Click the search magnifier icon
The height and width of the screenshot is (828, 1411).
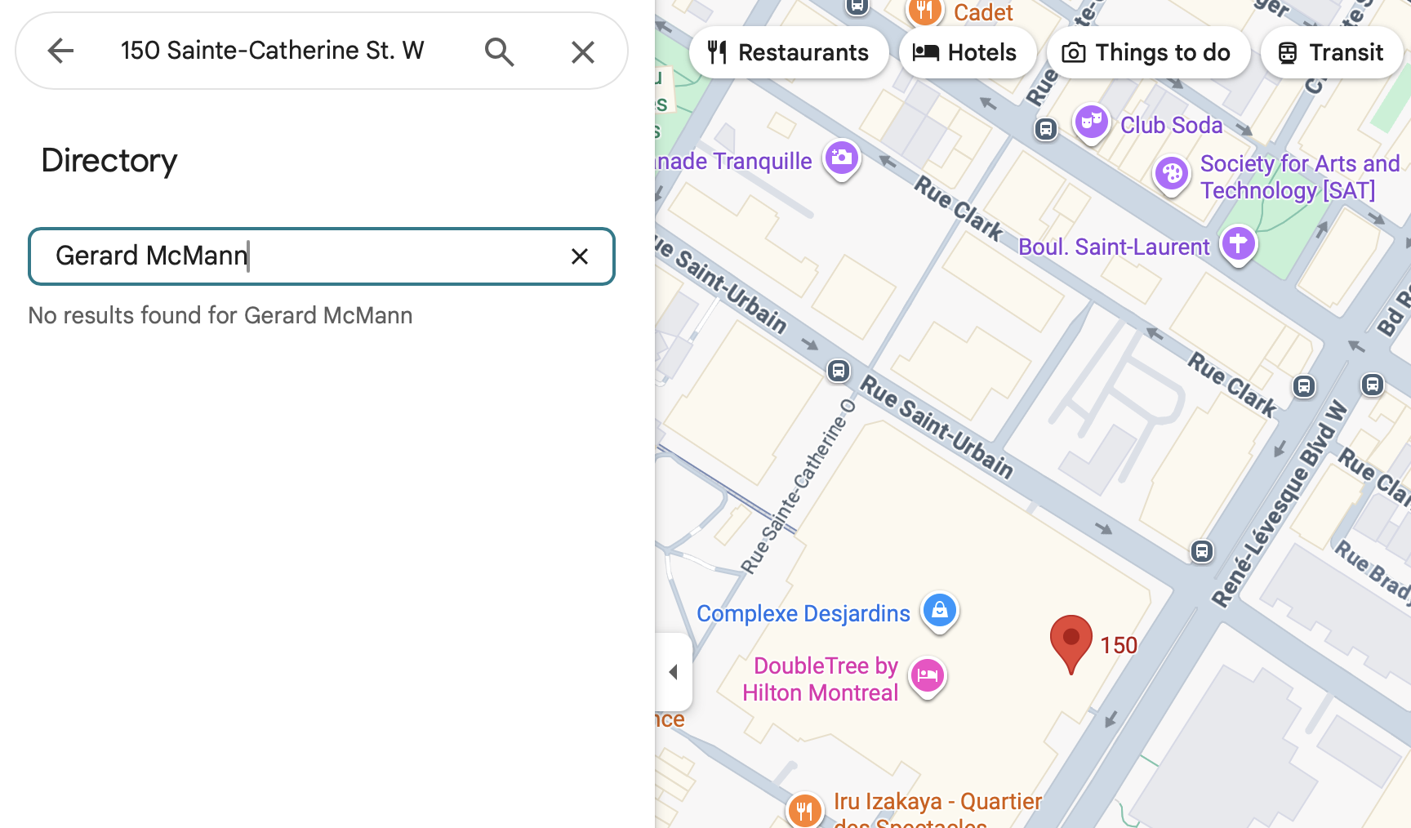point(499,51)
